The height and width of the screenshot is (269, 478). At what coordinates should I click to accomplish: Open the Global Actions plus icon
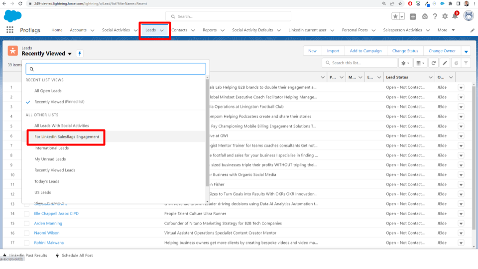pyautogui.click(x=413, y=16)
